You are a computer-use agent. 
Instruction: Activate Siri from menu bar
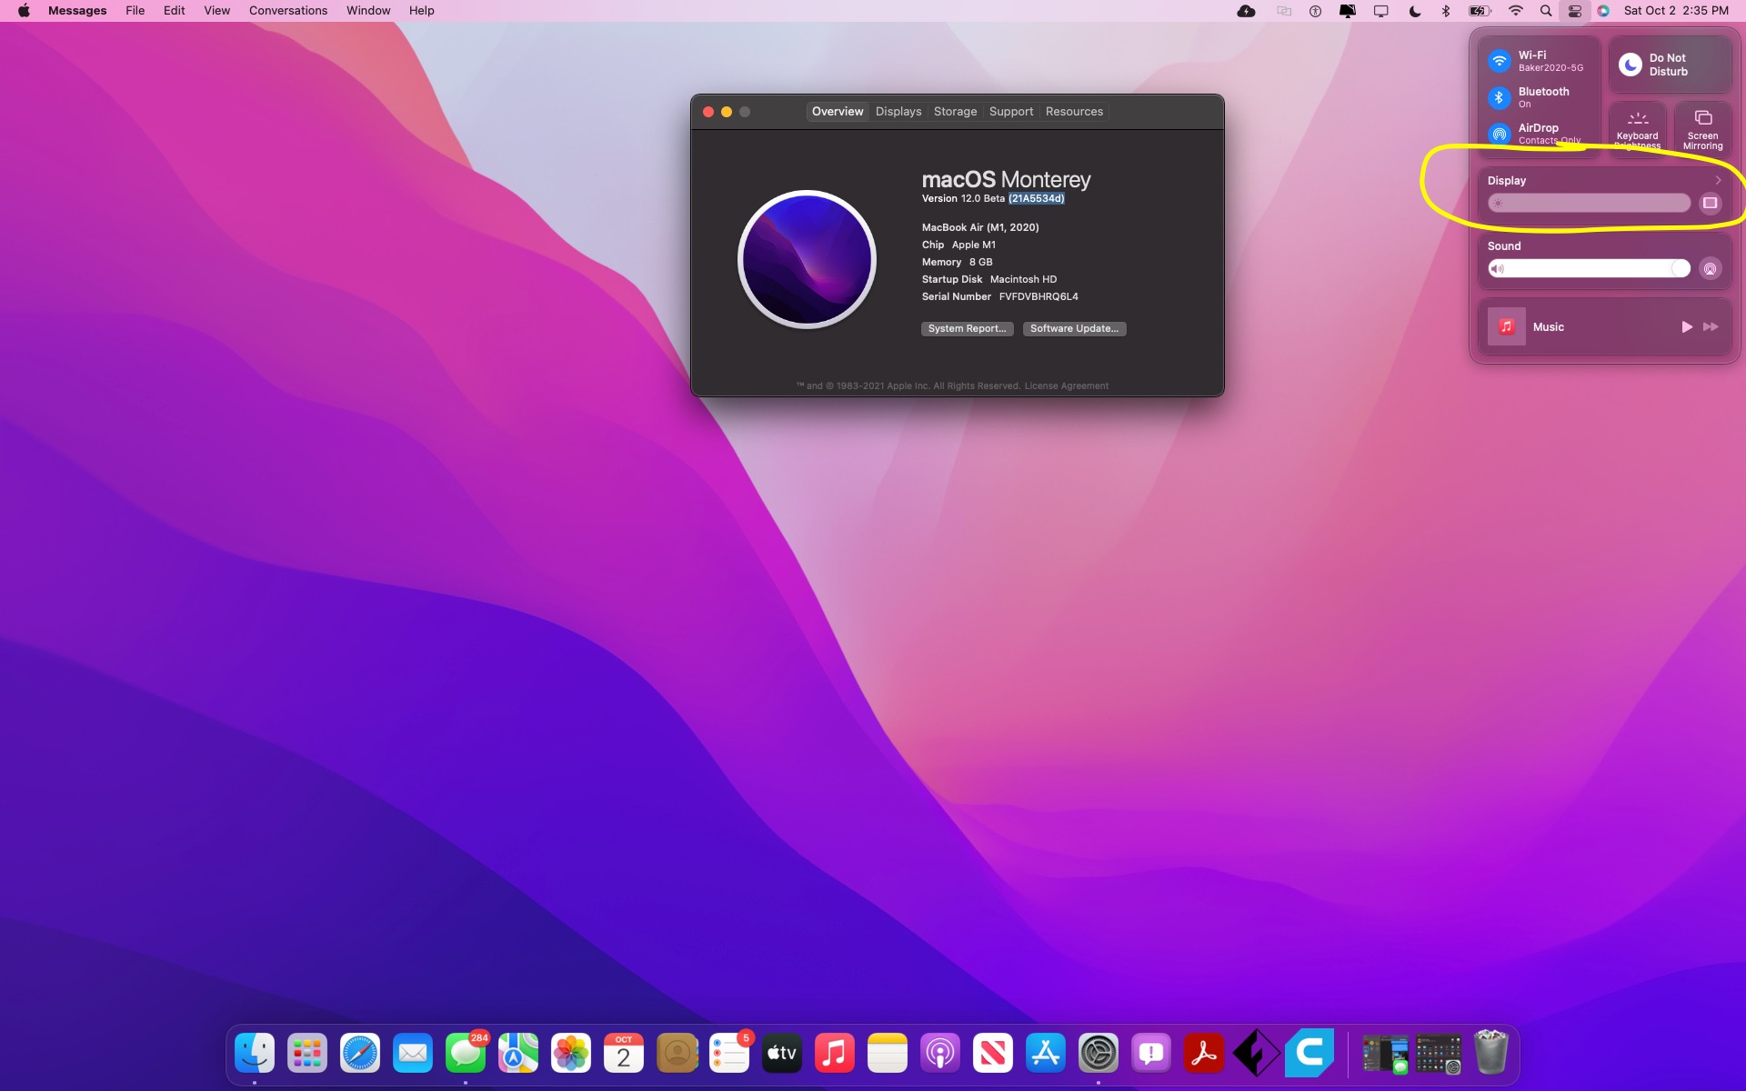1603,11
